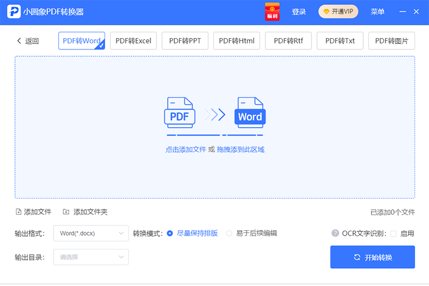This screenshot has height=286, width=429.
Task: Click the OCR help question mark icon
Action: click(335, 233)
